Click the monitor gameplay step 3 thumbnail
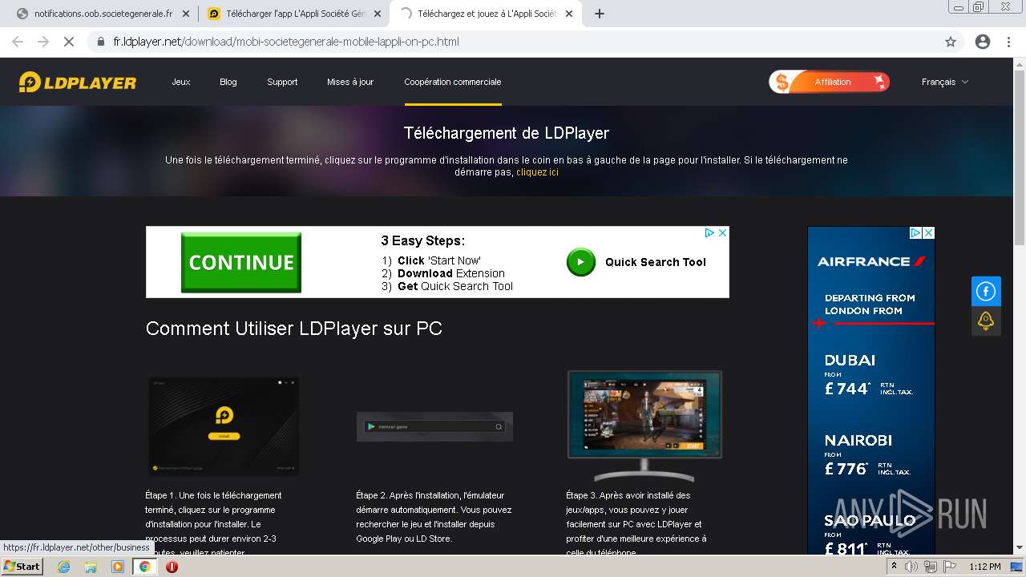 [x=644, y=426]
